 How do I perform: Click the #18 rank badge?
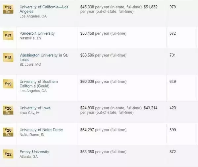coord(8,57)
